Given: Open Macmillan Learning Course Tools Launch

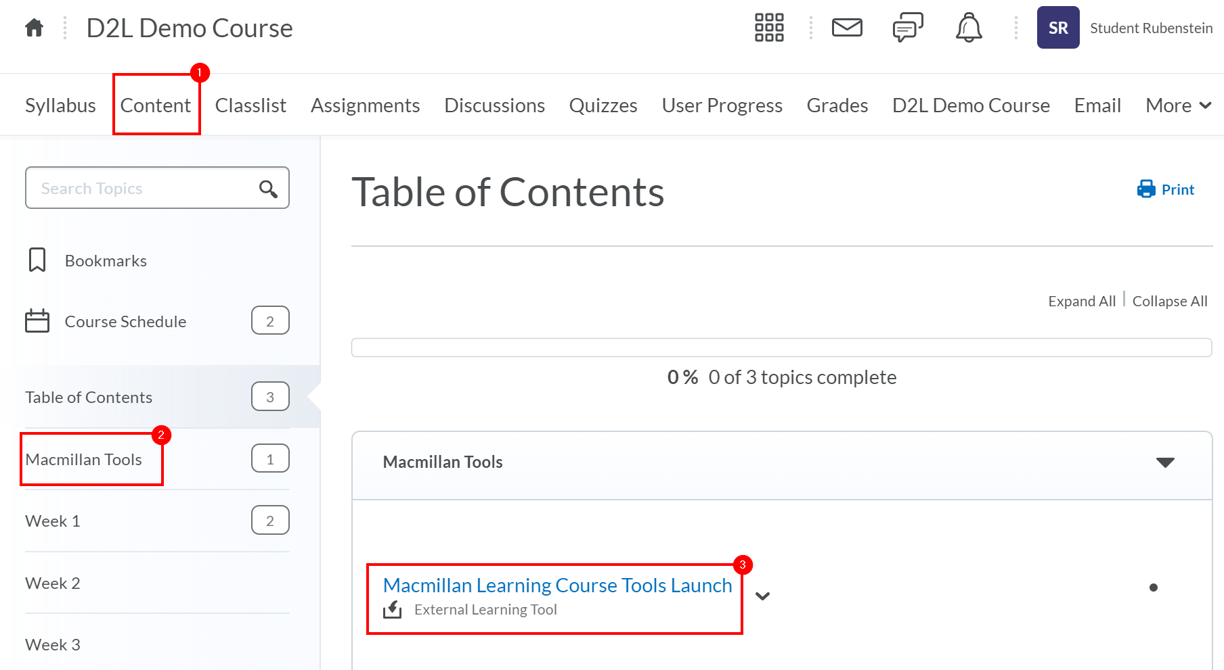Looking at the screenshot, I should point(556,585).
